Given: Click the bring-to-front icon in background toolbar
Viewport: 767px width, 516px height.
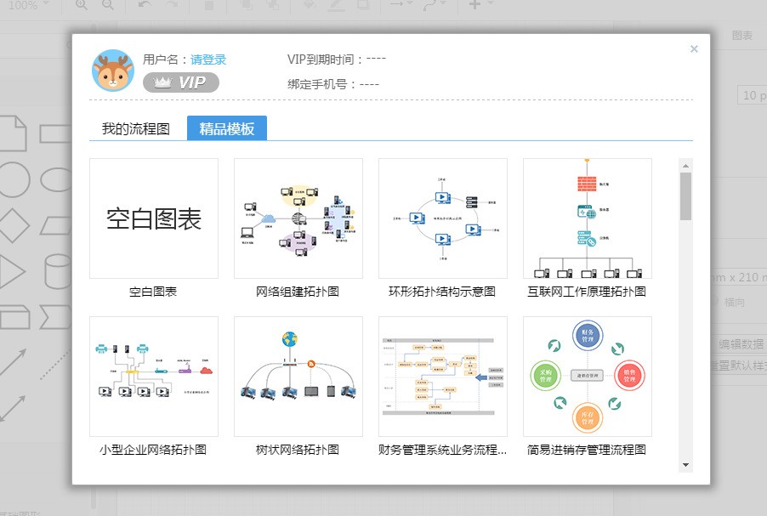Looking at the screenshot, I should [x=246, y=5].
